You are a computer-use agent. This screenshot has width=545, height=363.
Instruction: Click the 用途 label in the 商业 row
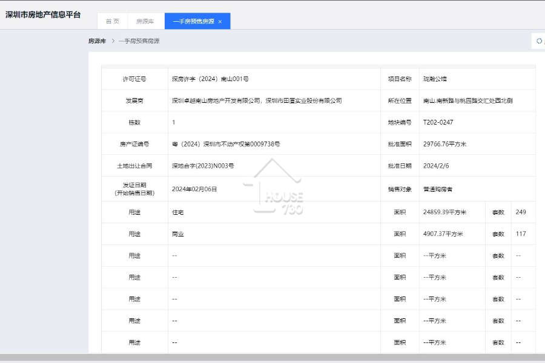[134, 234]
